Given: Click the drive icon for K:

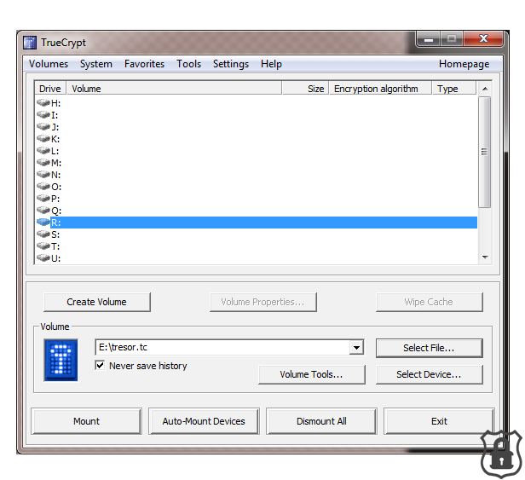Looking at the screenshot, I should pyautogui.click(x=43, y=138).
